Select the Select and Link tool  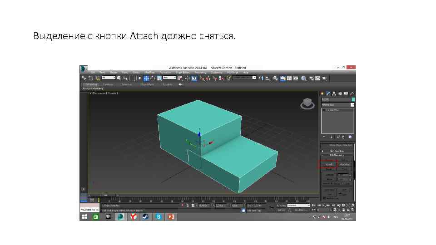84,78
